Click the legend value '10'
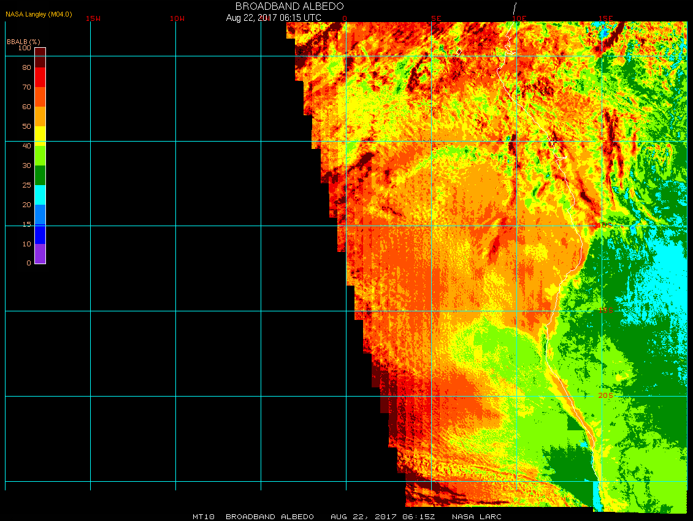693x521 pixels. pos(27,244)
